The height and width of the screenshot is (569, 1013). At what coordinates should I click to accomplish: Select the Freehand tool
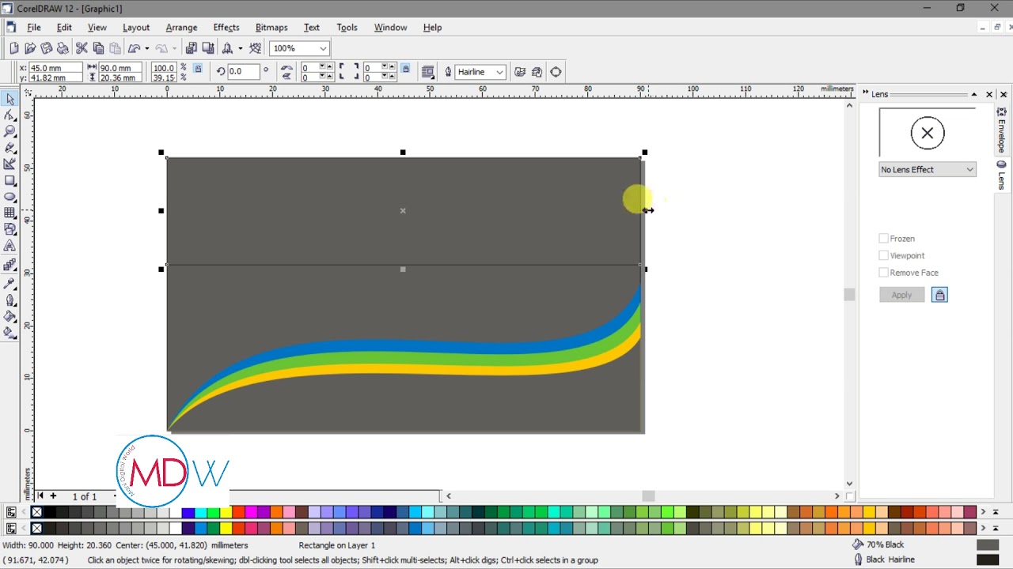click(x=9, y=148)
